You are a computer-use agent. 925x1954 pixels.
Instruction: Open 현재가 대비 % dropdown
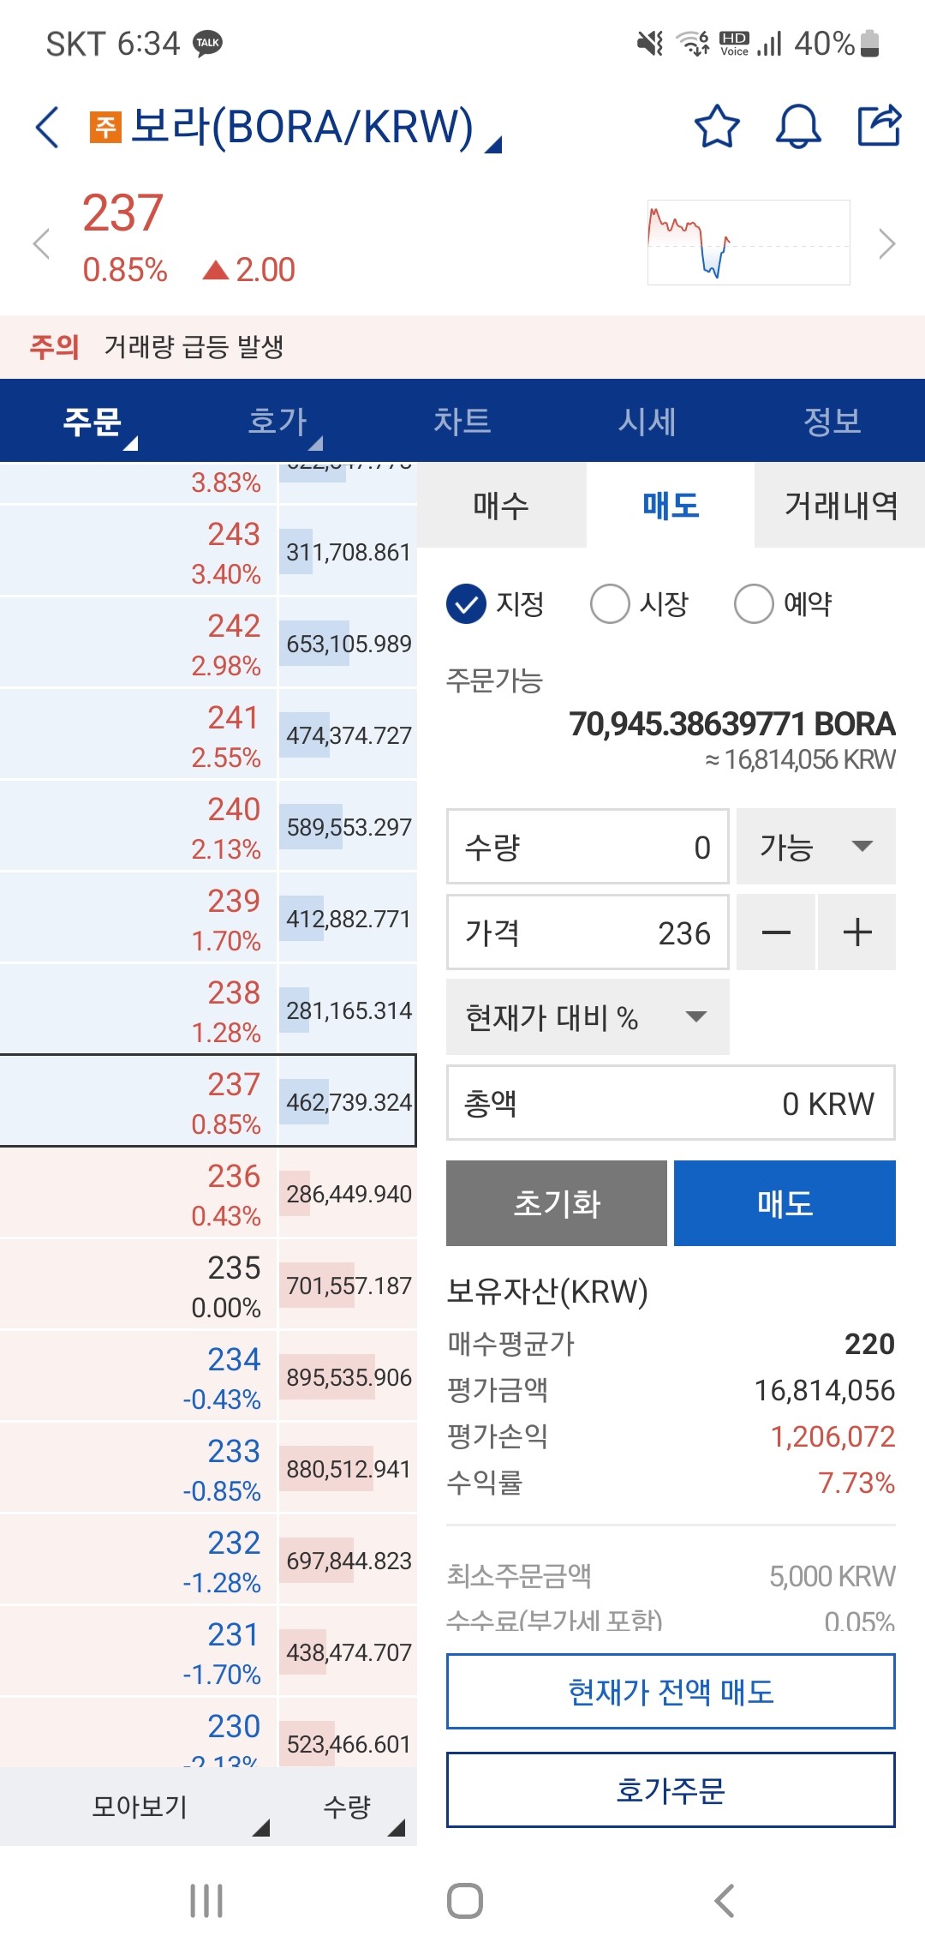point(588,1017)
